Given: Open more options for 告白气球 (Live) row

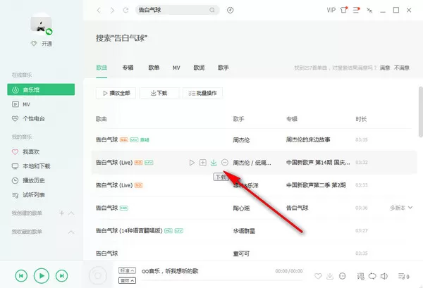Looking at the screenshot, I should (225, 163).
